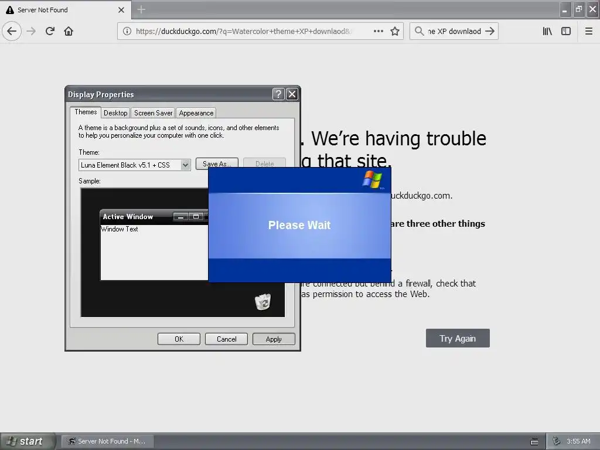Open a new tab with the plus icon
This screenshot has height=450, width=600.
pos(141,9)
